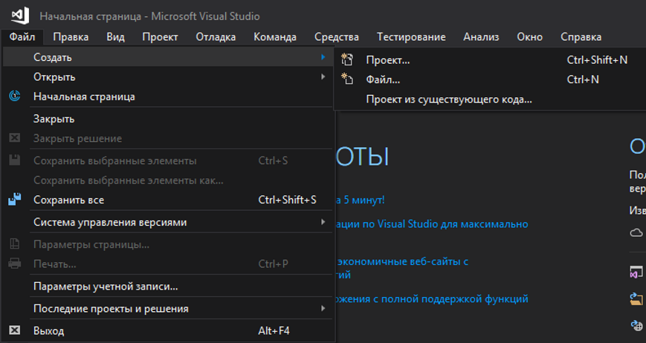The height and width of the screenshot is (343, 646).
Task: Open the Анализ menu
Action: [481, 36]
